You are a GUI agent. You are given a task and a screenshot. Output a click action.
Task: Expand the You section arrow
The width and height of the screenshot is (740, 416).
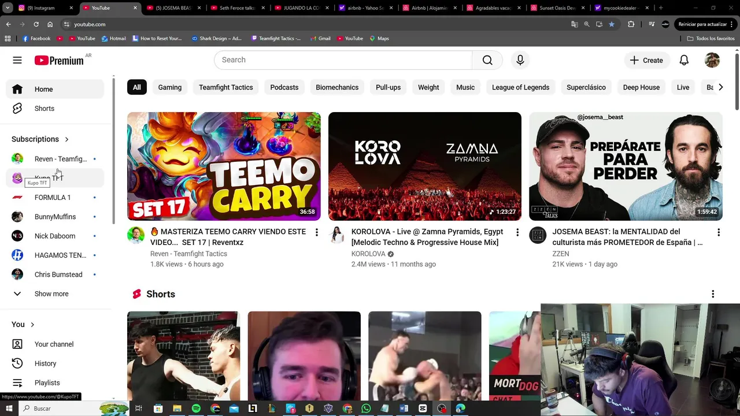[x=32, y=325]
